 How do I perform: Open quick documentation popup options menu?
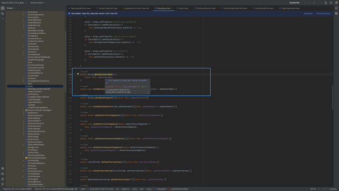coord(149,93)
